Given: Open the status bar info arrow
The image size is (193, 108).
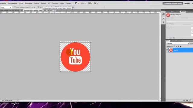Looking at the screenshot, I should [18, 100].
